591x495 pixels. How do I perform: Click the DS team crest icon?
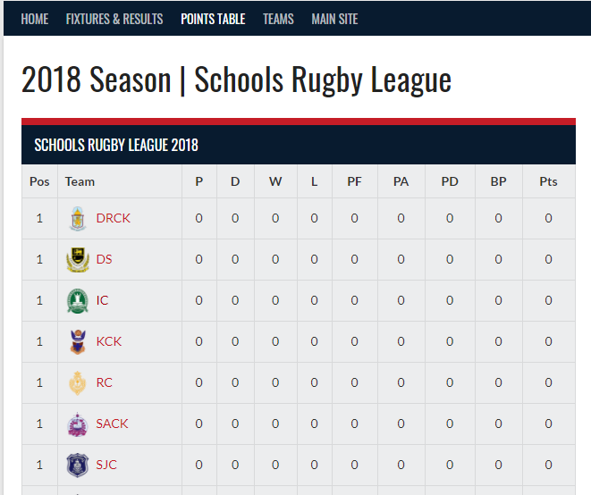[x=78, y=260]
